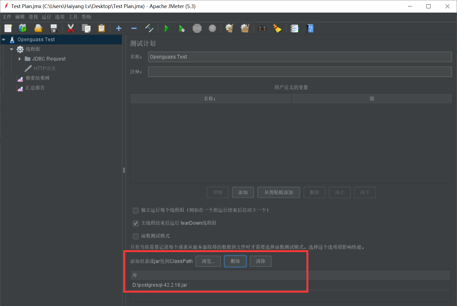Click the 添加 button for variables
Viewport: 457px width, 306px height.
(243, 193)
